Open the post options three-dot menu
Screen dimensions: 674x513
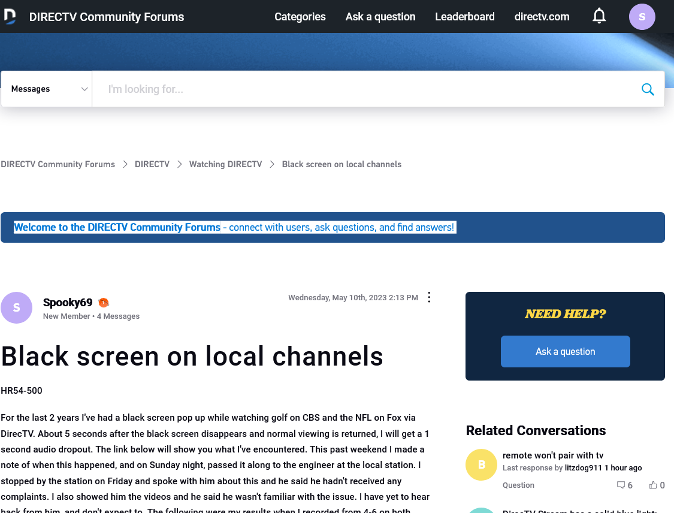[429, 297]
